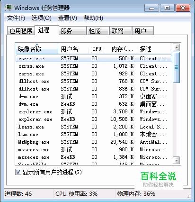Go to the 联网 tab
Screen dimensions: 195x202
click(121, 31)
